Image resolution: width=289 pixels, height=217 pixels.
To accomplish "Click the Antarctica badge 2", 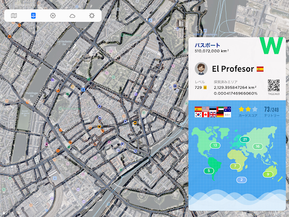I will (x=242, y=180).
